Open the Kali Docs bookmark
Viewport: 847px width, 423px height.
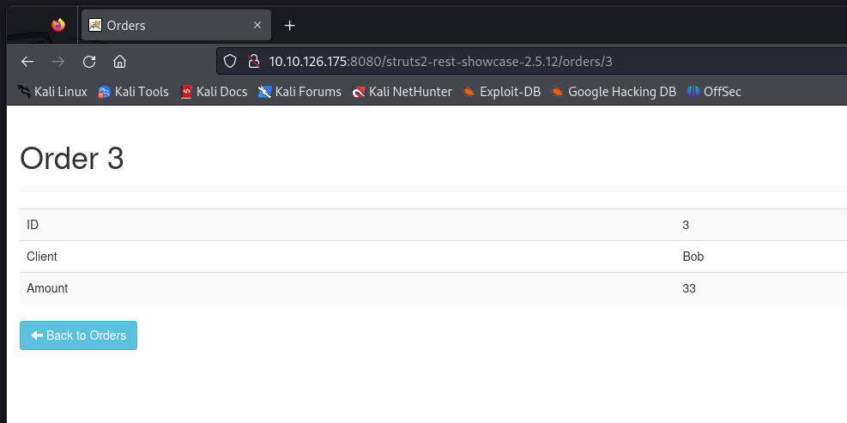pos(214,92)
